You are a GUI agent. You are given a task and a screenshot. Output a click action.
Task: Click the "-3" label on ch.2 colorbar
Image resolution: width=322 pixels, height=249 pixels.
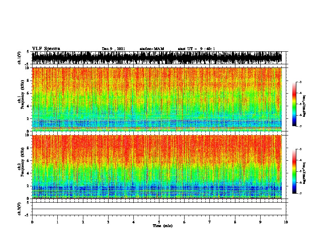point(300,149)
